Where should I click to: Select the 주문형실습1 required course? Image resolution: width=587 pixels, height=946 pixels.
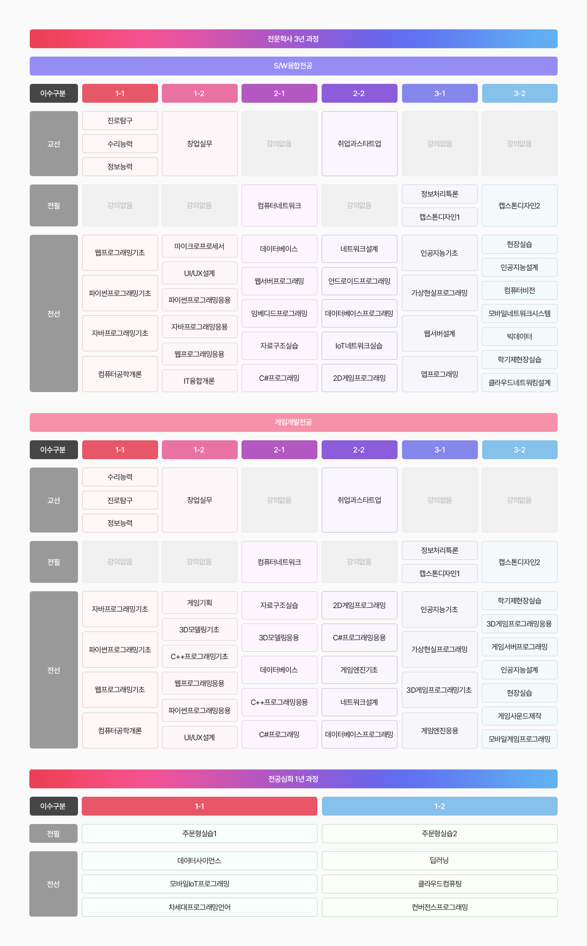point(200,833)
